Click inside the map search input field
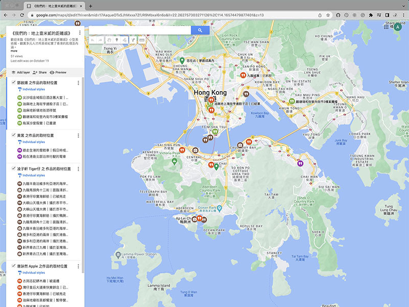Viewport: 409px width, 307px height. pos(140,30)
